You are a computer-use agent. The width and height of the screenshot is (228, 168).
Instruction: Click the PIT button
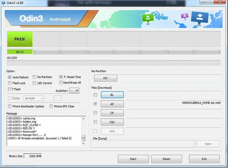pos(106,78)
